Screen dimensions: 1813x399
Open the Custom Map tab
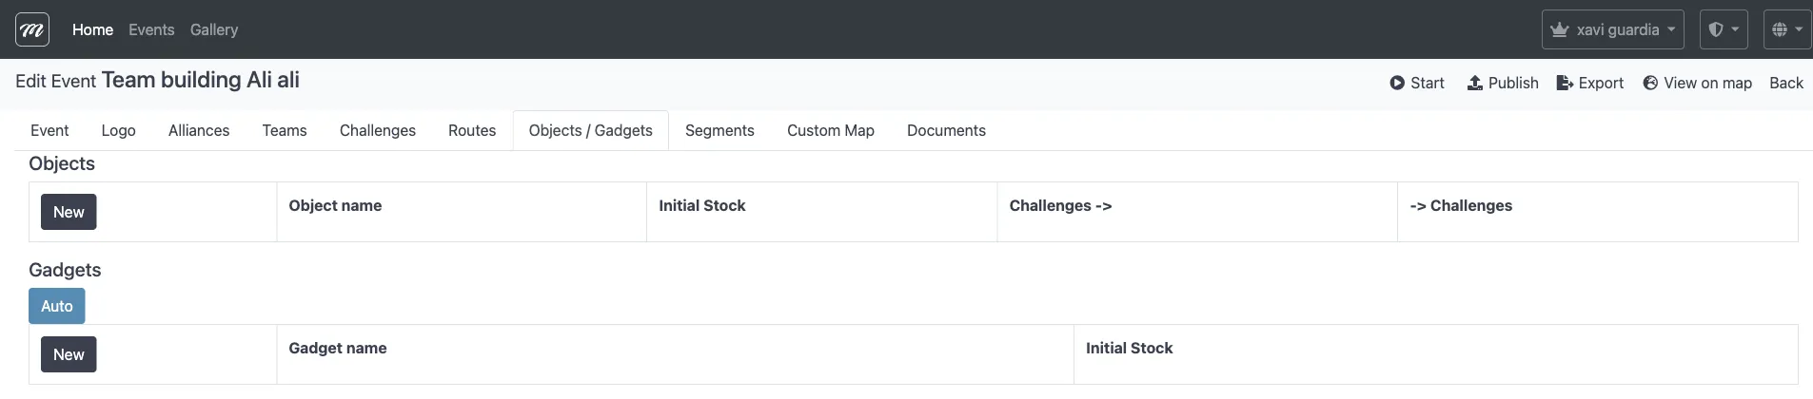830,131
